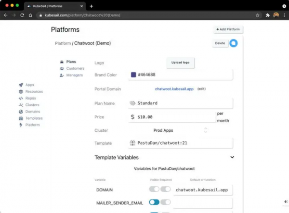Click the Upload logo button

coord(181,63)
